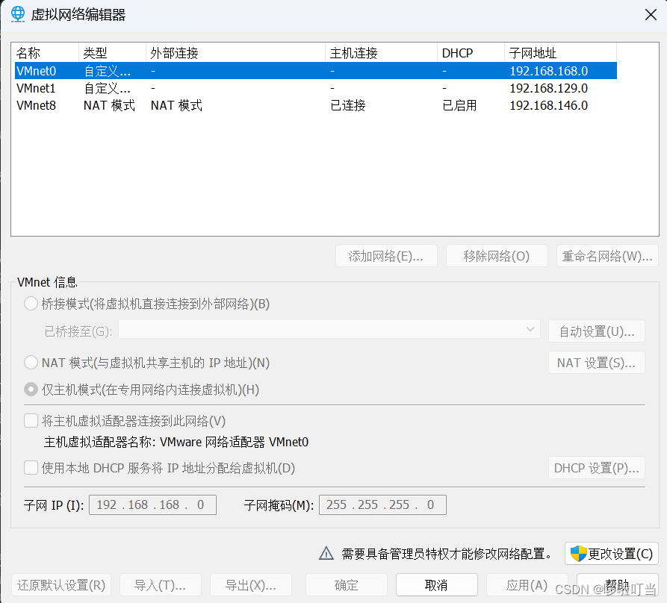Click 自动设置(U) button
The height and width of the screenshot is (603, 667).
[x=597, y=331]
